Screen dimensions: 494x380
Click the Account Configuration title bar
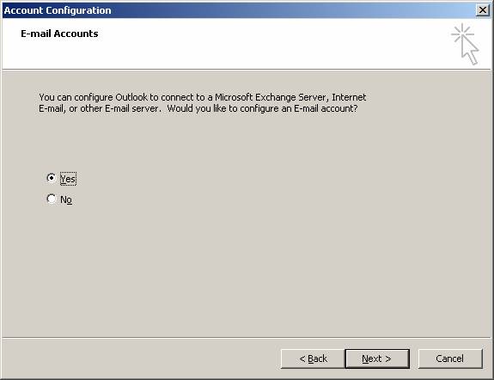point(240,10)
